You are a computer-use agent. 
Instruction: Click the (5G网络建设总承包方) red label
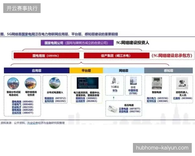[172, 56]
